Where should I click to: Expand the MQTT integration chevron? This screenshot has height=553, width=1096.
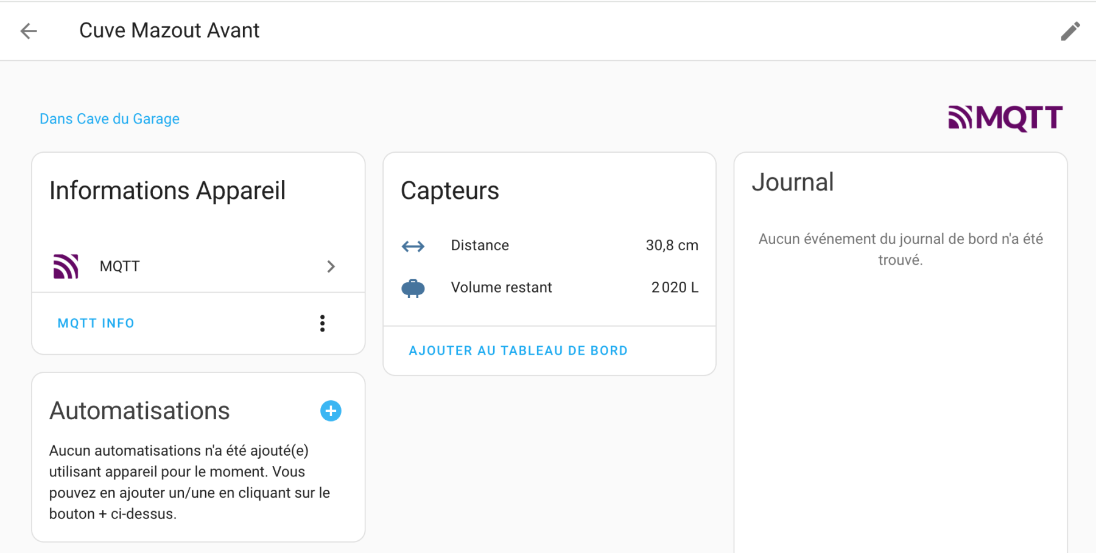pyautogui.click(x=331, y=266)
